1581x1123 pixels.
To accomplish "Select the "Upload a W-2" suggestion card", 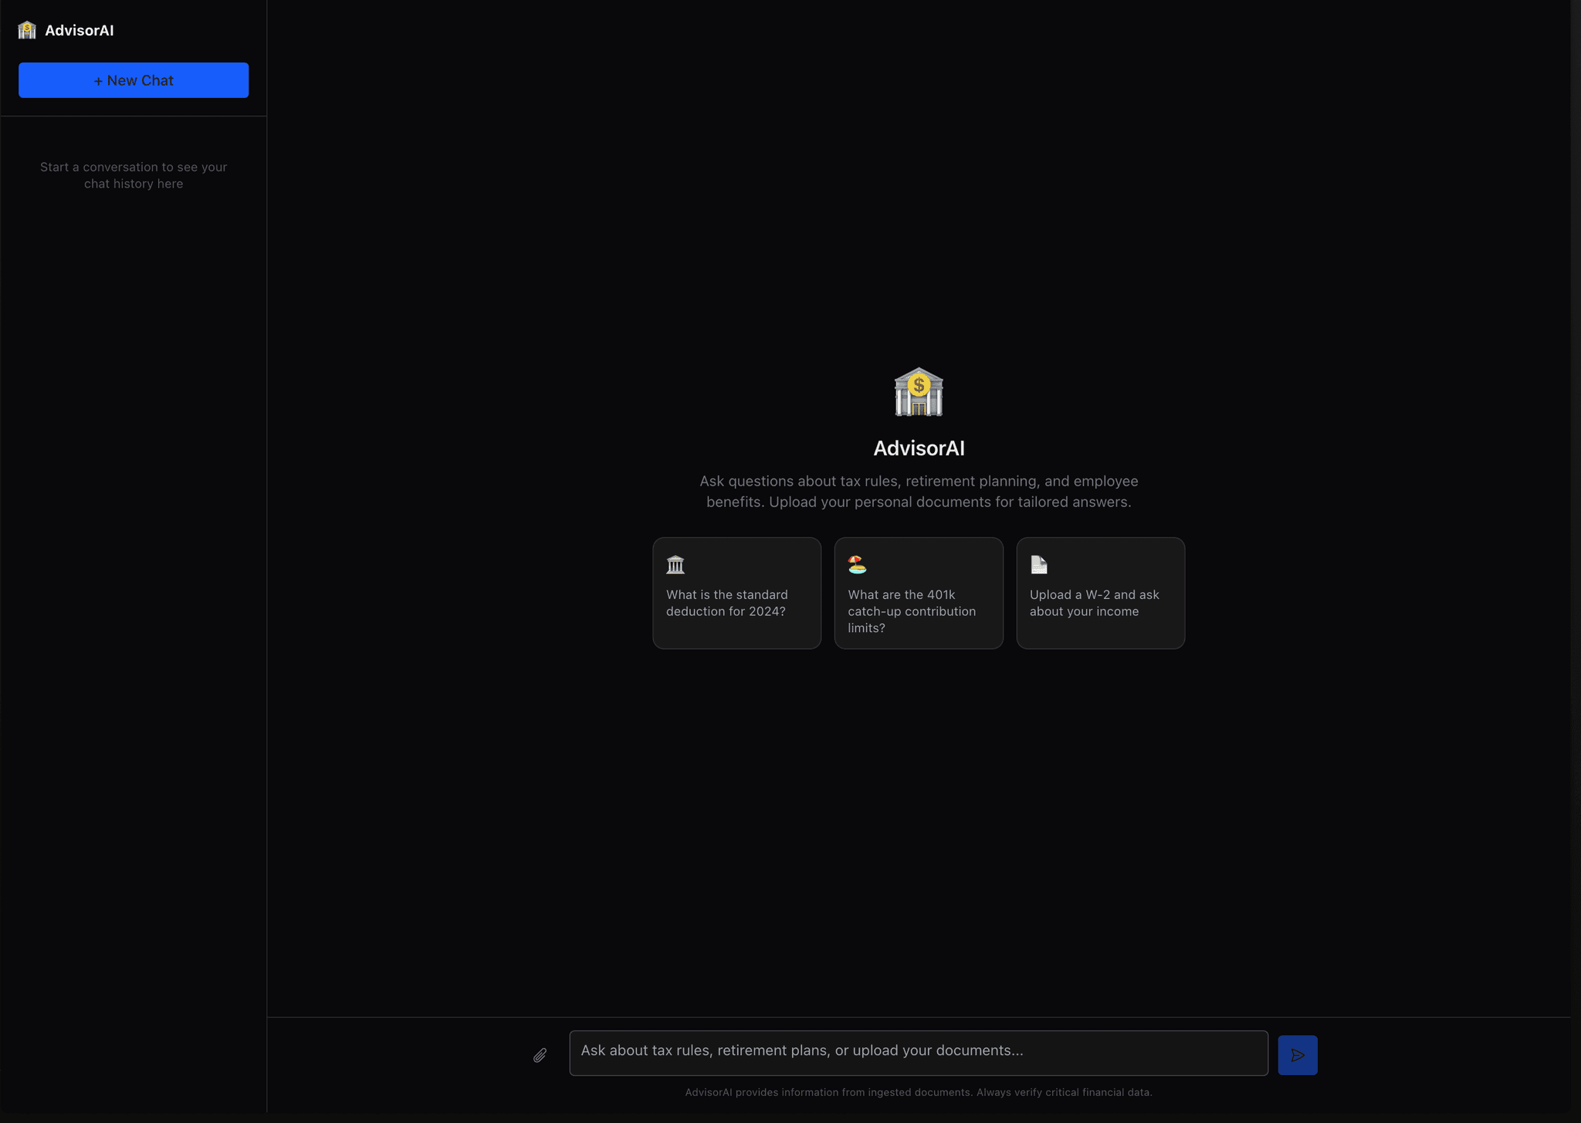I will click(x=1099, y=593).
